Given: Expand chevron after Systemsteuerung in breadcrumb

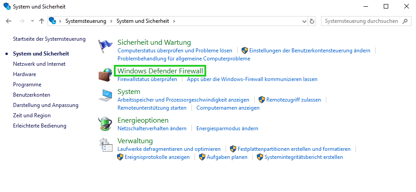Looking at the screenshot, I should (112, 21).
